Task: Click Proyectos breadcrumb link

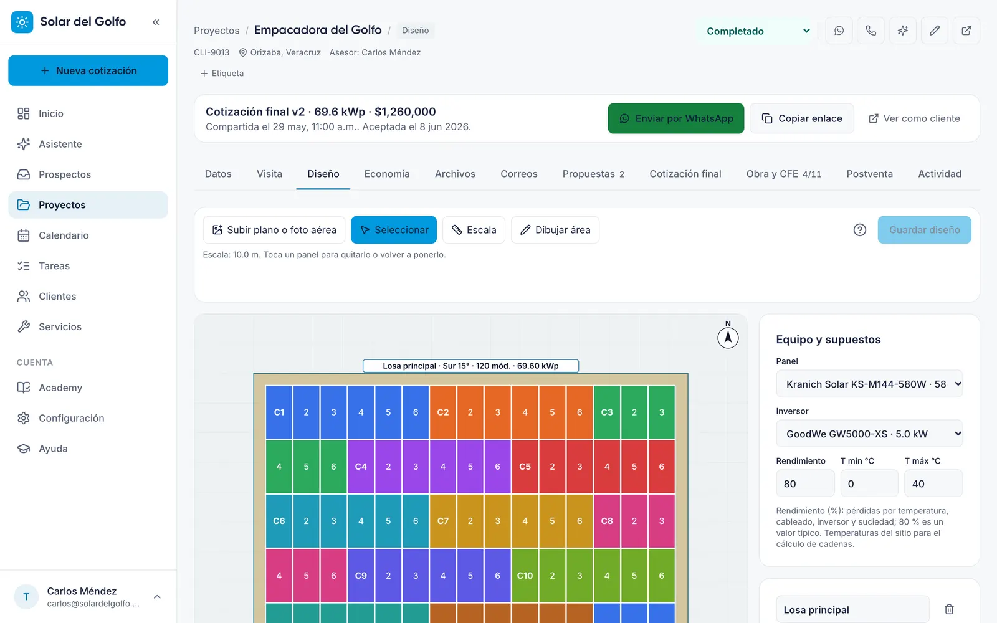Action: click(216, 31)
